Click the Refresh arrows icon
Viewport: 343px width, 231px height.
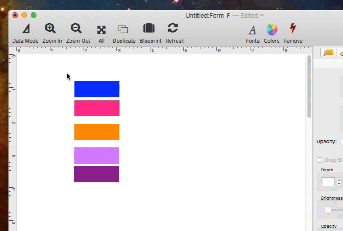172,28
